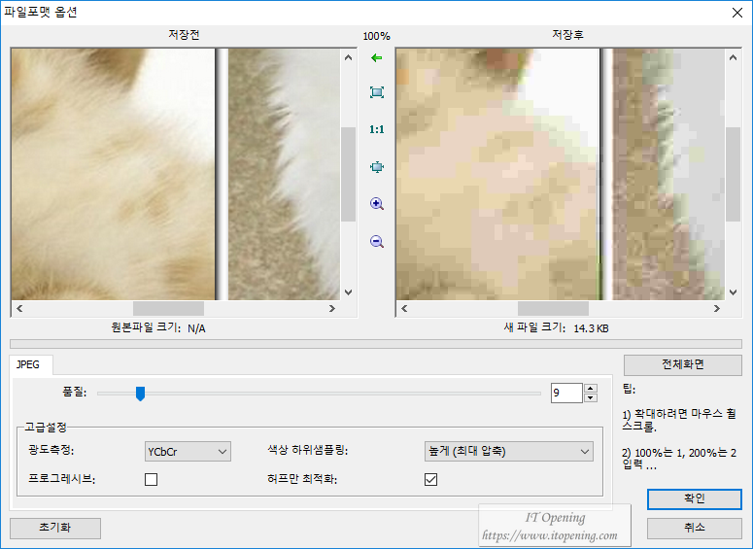Decrease quality value with the down spinner arrow
The image size is (753, 549).
590,397
